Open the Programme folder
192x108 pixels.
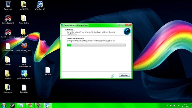click(8, 88)
